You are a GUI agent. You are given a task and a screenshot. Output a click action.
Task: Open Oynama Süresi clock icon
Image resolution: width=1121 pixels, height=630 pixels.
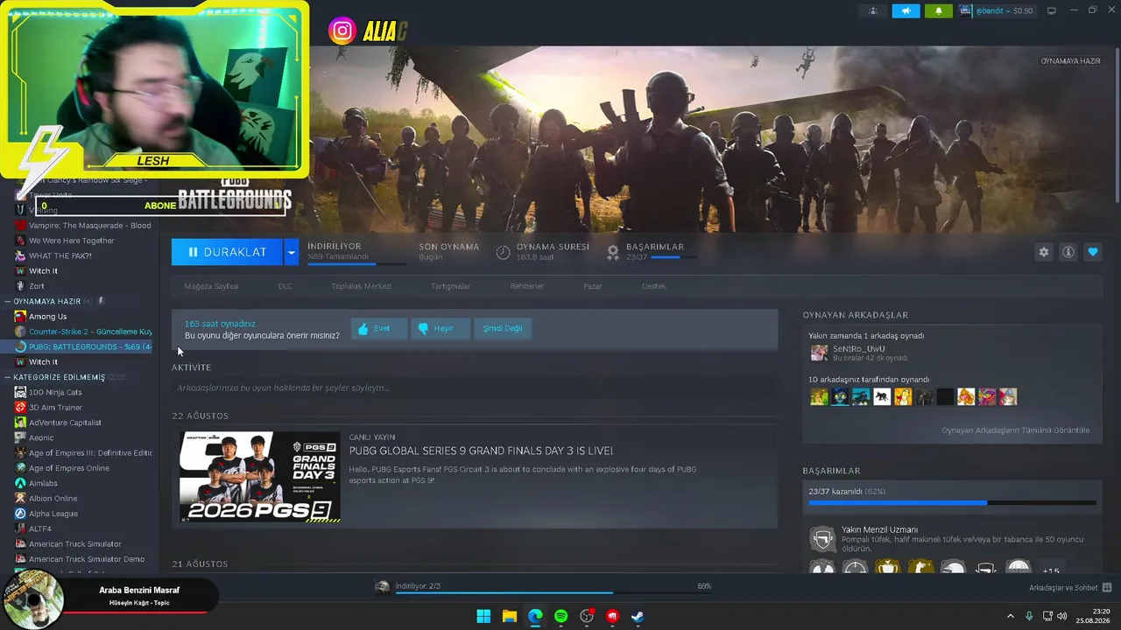click(x=503, y=252)
